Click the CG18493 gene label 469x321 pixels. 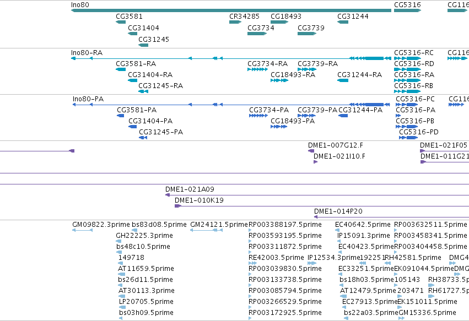coord(286,17)
